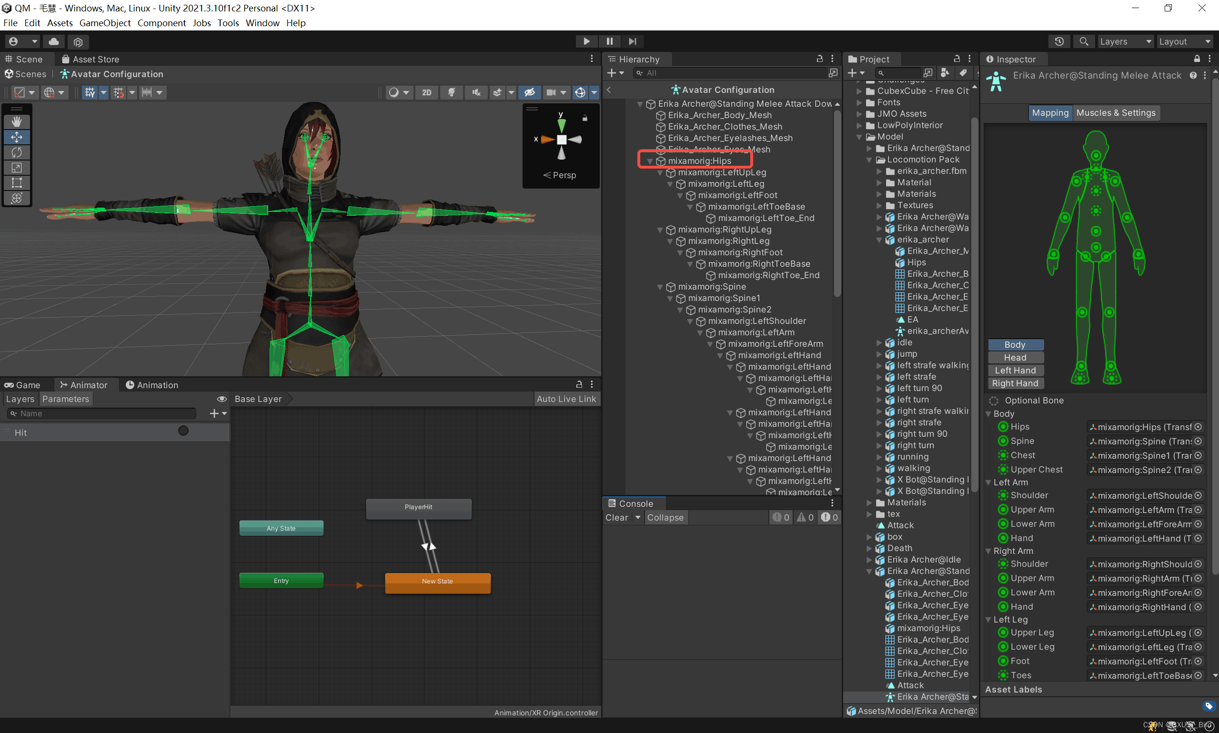Screen dimensions: 1219x733
Task: Open the cloud services icon
Action: (54, 41)
